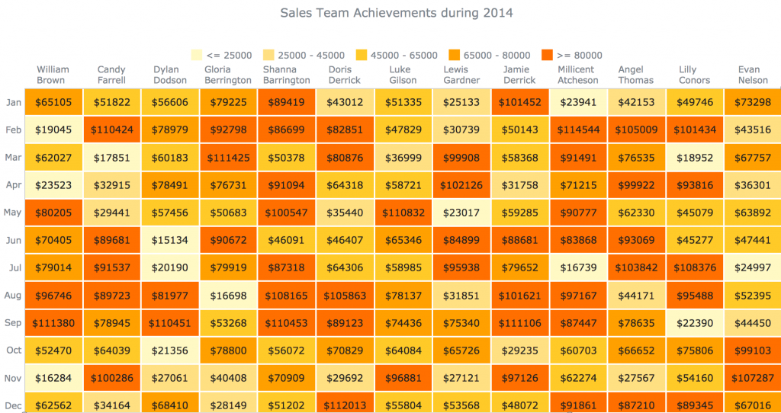Select the Jamie Derrick column header

point(519,75)
